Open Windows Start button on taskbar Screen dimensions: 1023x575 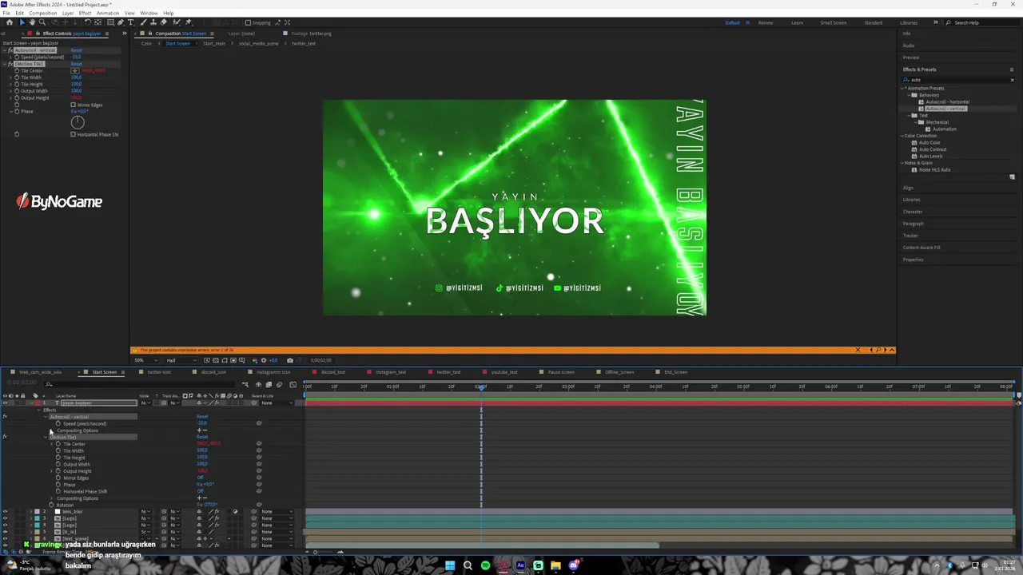coord(450,565)
